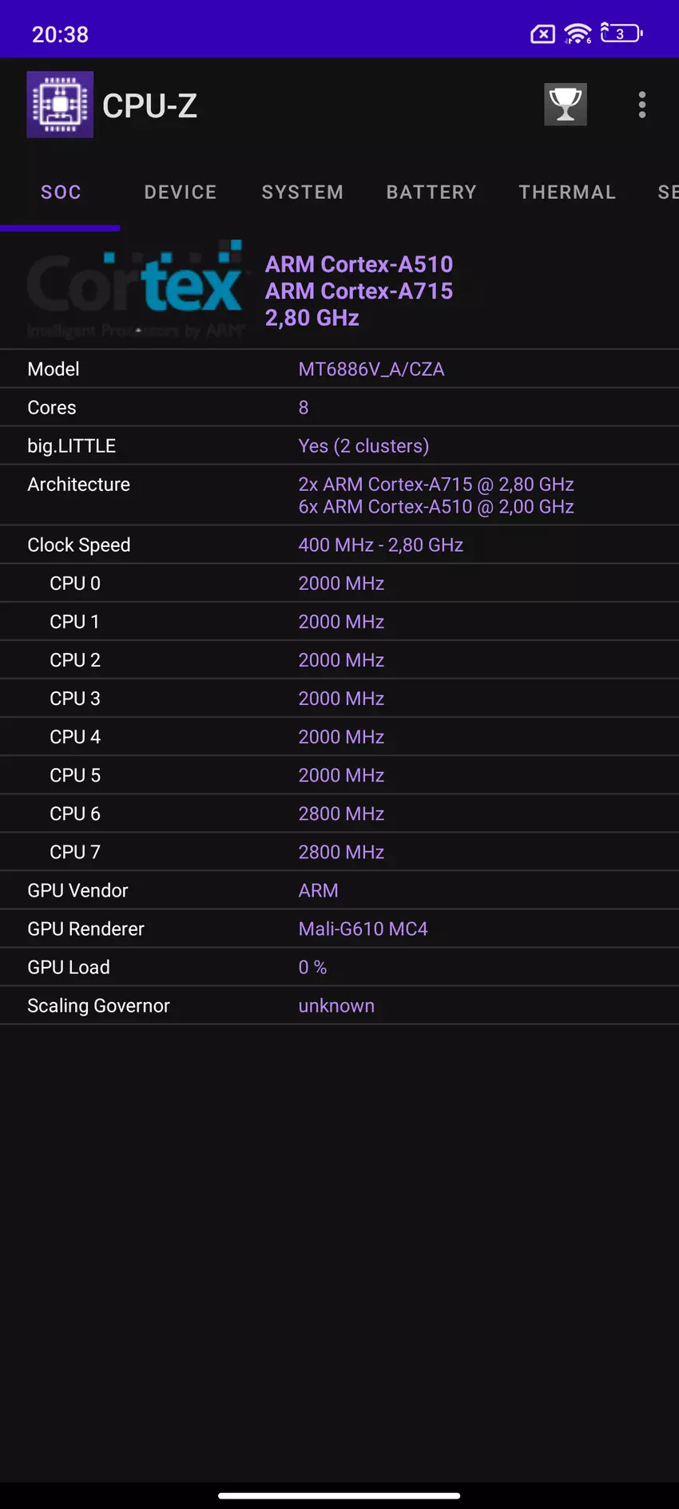Tap the crossed-box notification status icon
Viewport: 679px width, 1509px height.
tap(542, 34)
